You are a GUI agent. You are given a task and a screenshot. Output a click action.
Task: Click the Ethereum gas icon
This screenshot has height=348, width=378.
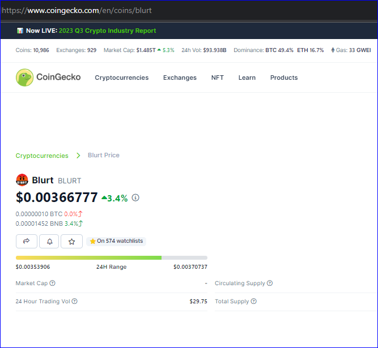(333, 50)
